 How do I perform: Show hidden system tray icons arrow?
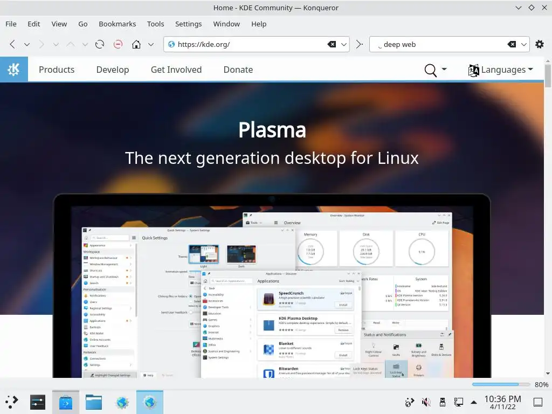(x=474, y=402)
